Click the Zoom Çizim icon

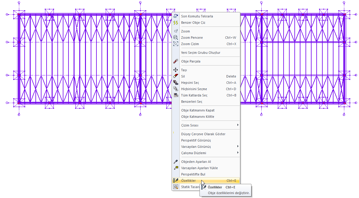point(176,44)
